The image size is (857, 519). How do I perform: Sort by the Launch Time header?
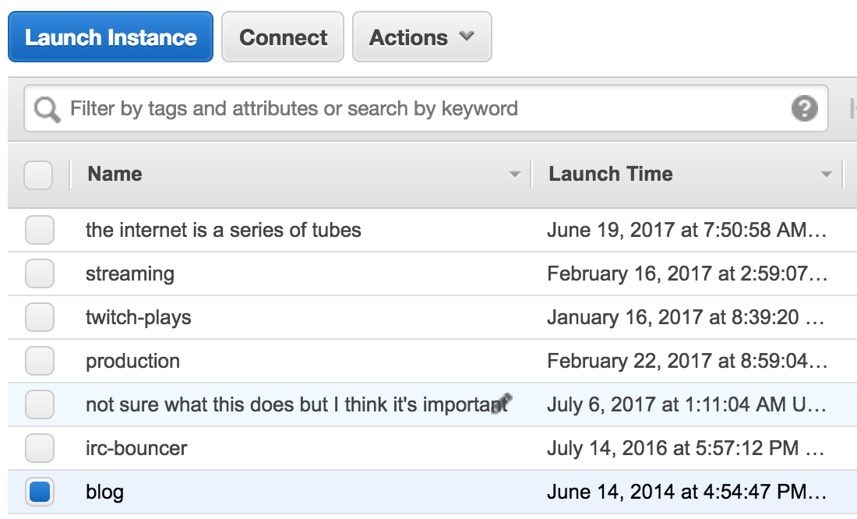[x=610, y=174]
